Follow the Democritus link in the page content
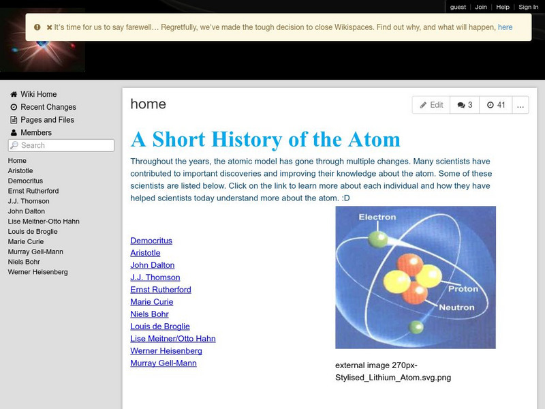Viewport: 545px width, 409px height. click(x=151, y=241)
